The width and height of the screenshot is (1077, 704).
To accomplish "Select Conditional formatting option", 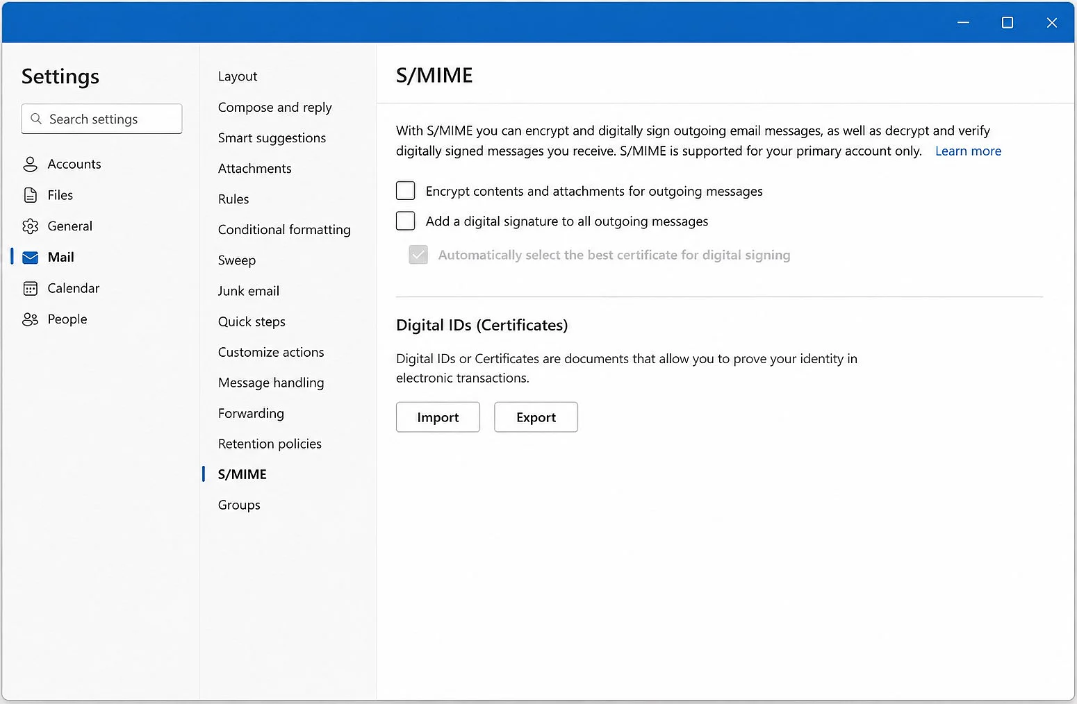I will point(284,230).
